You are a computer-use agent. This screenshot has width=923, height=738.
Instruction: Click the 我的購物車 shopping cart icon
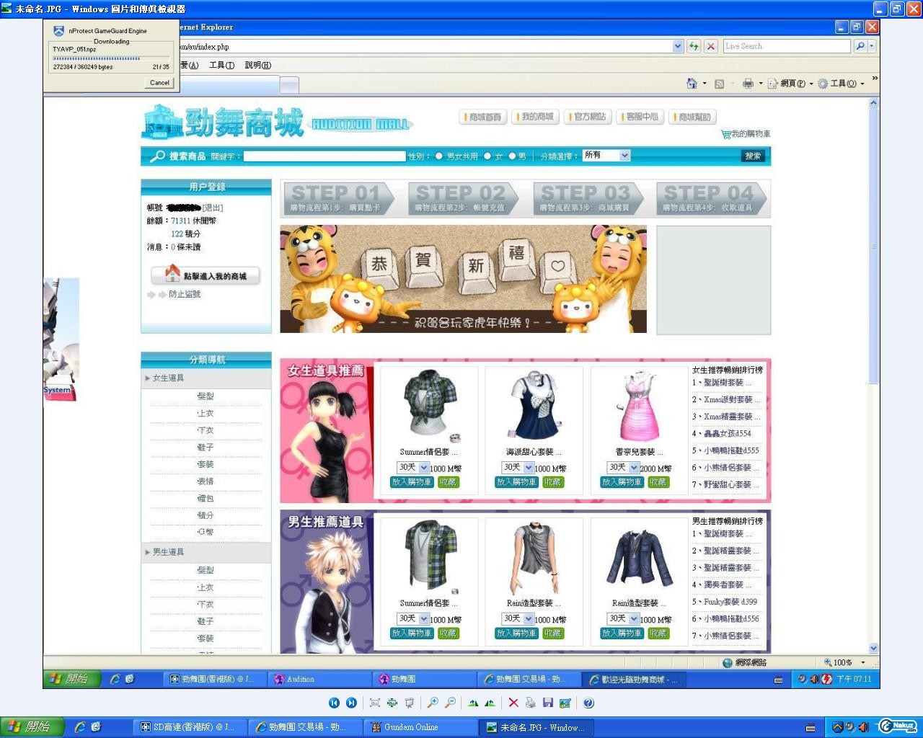click(725, 134)
